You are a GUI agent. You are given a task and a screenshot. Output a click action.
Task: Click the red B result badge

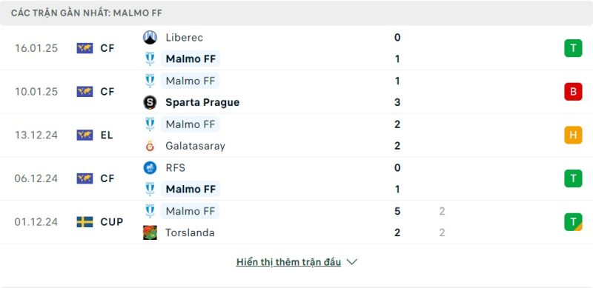[x=573, y=92]
